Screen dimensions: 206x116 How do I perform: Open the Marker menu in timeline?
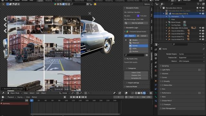point(34,97)
